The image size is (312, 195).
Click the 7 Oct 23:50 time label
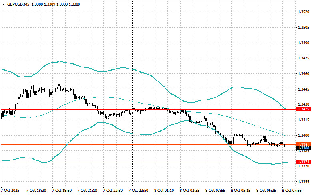tap(138, 191)
